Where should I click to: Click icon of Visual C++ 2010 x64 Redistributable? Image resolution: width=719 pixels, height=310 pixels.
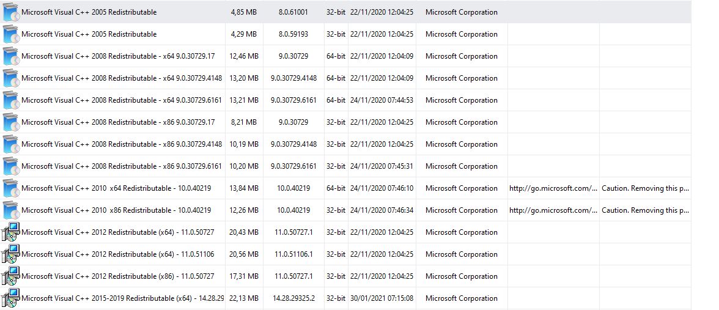tap(11, 188)
